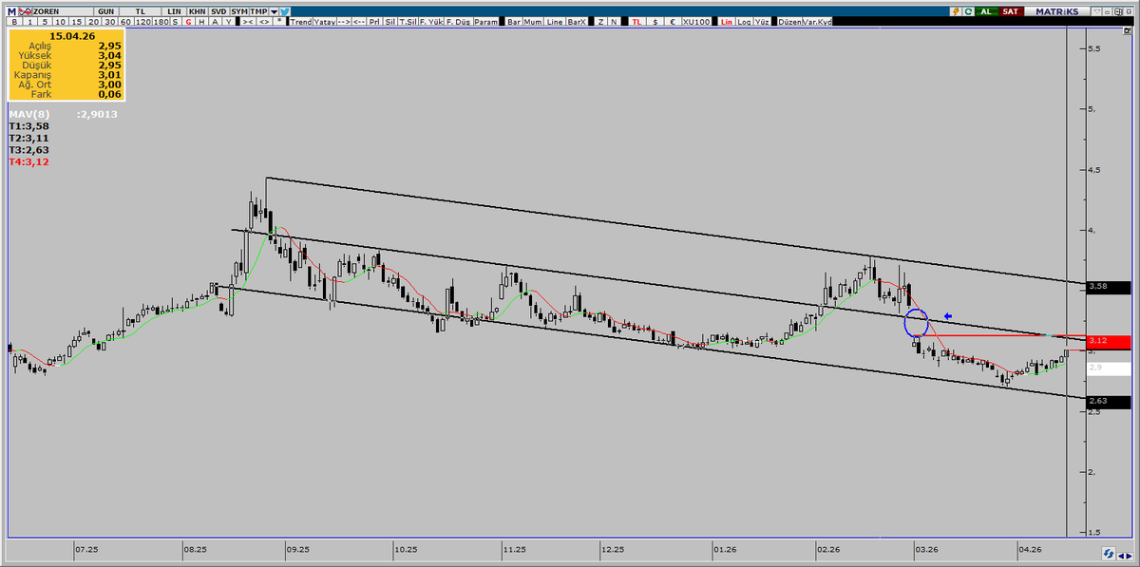Click the '<--' shift left button

coord(359,22)
